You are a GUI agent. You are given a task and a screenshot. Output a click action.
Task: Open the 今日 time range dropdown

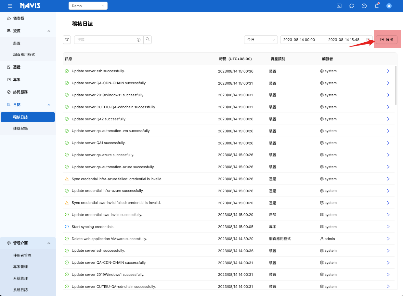(261, 40)
